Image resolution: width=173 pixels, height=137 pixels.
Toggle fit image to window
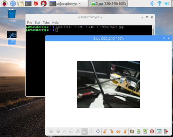tap(85, 131)
